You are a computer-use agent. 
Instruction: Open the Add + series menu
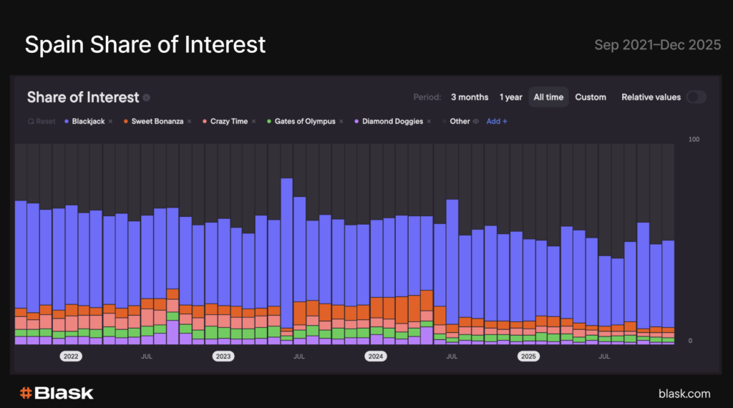click(x=497, y=122)
